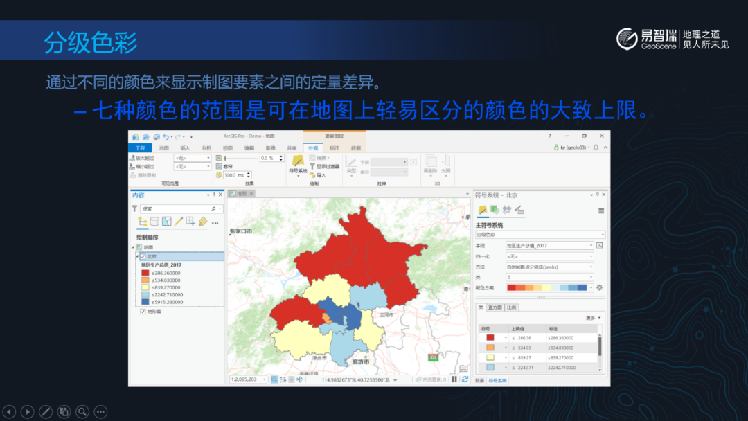Go to next slide with slideshow arrow
The width and height of the screenshot is (748, 421).
pos(28,411)
